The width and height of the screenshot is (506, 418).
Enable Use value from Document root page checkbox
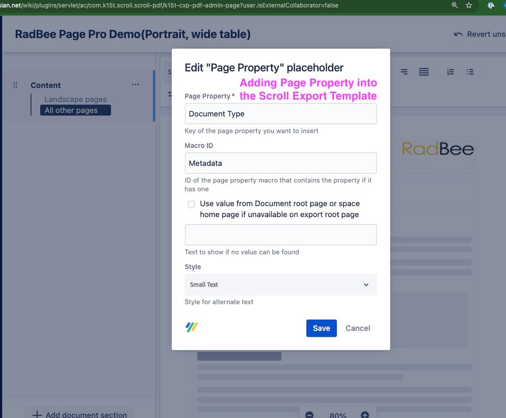(x=191, y=204)
